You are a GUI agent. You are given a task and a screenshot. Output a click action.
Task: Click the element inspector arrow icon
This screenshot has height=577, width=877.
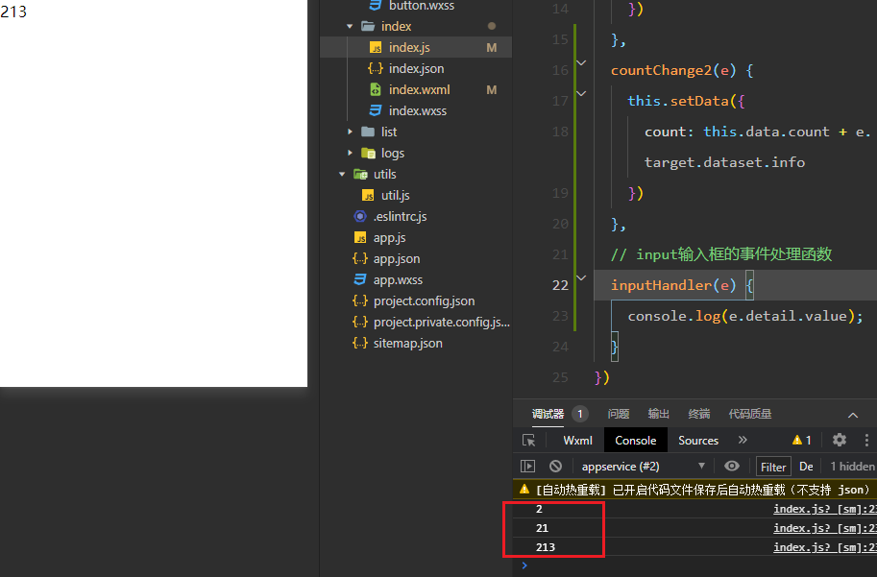tap(528, 440)
